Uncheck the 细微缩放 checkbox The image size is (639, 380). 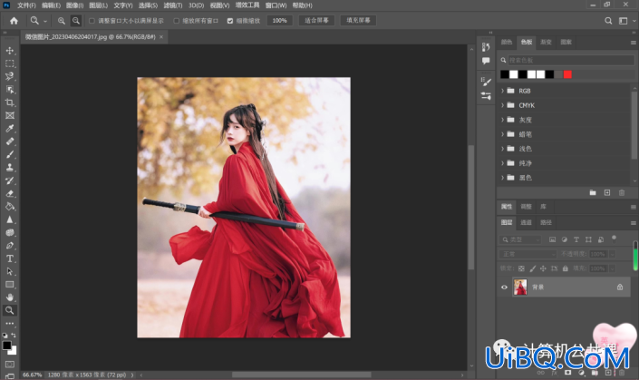pos(230,20)
